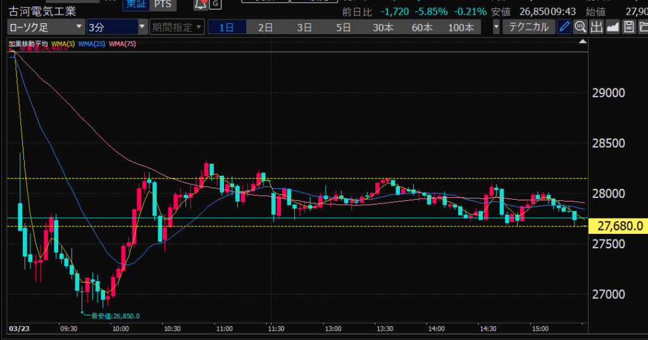Click the alert bell icon
The image size is (648, 340).
click(201, 4)
